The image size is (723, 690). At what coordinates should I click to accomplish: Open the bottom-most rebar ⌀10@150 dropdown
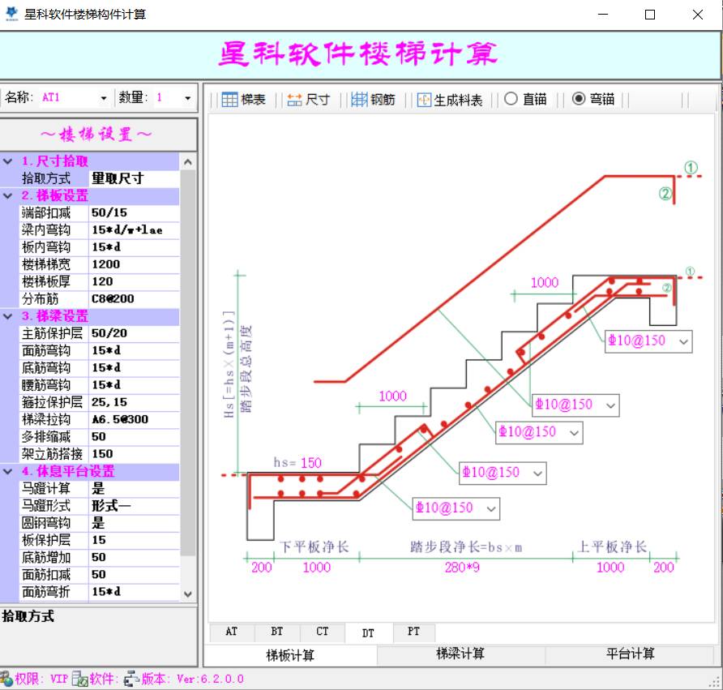tap(491, 509)
